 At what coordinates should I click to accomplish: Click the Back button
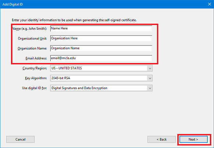pyautogui.click(x=161, y=140)
